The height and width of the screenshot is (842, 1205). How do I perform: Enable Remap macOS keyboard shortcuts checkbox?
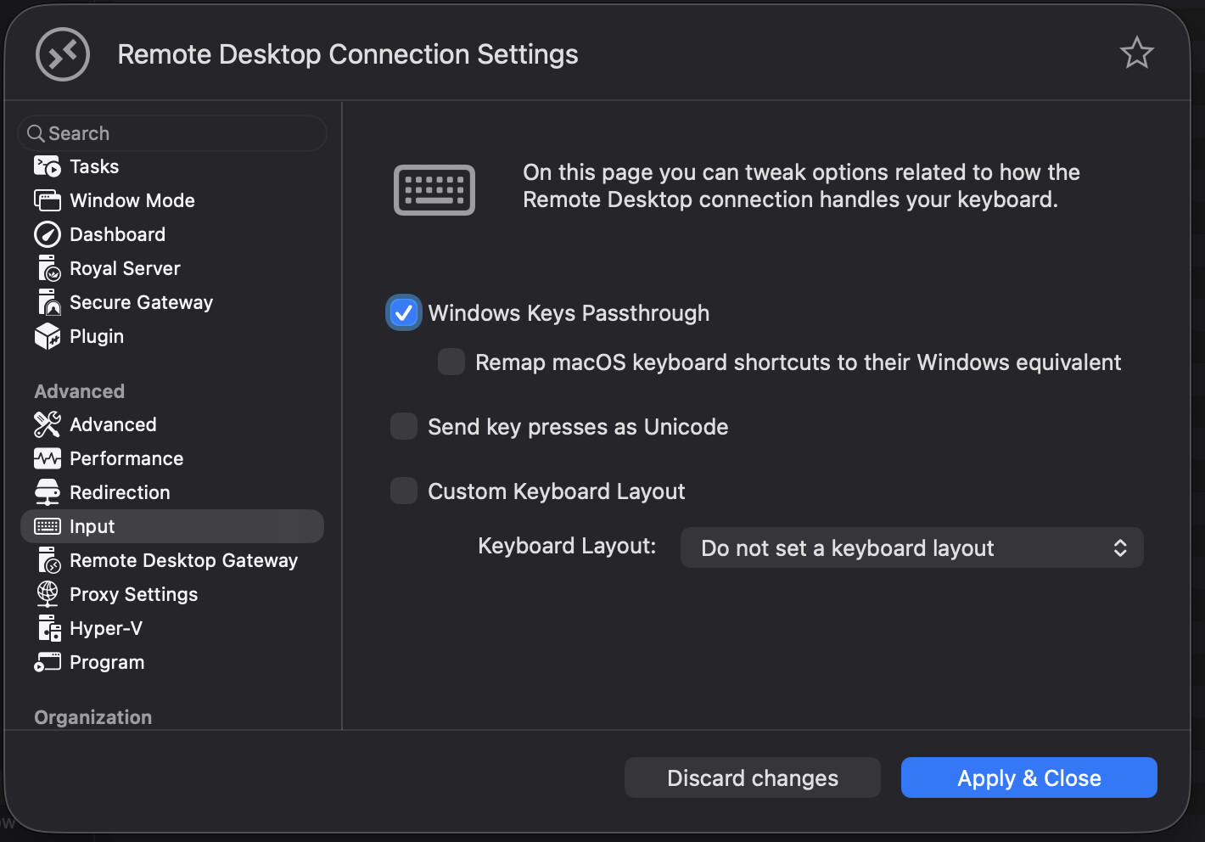(x=451, y=362)
